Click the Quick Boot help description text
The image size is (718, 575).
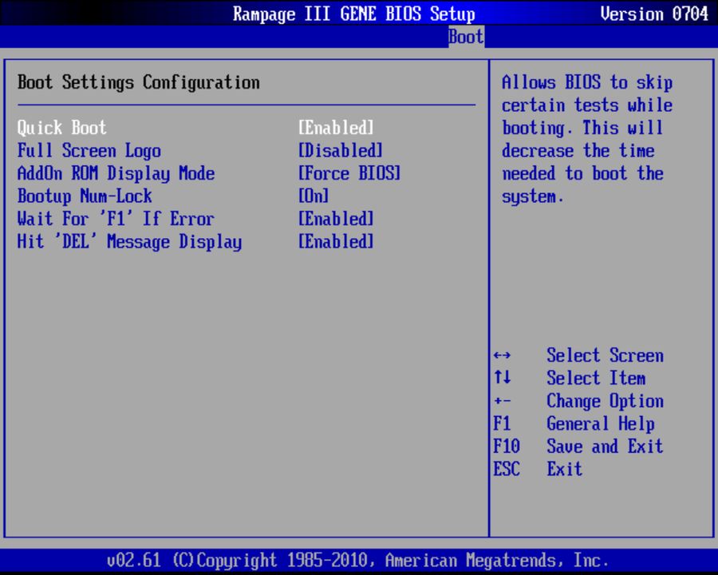587,140
